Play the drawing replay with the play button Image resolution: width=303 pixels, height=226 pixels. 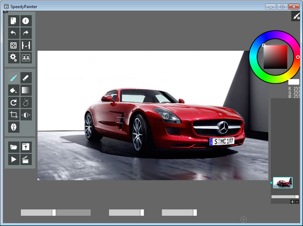[x=14, y=159]
